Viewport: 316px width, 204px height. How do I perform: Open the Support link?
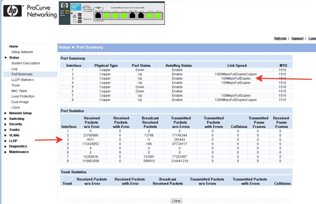pyautogui.click(x=297, y=39)
